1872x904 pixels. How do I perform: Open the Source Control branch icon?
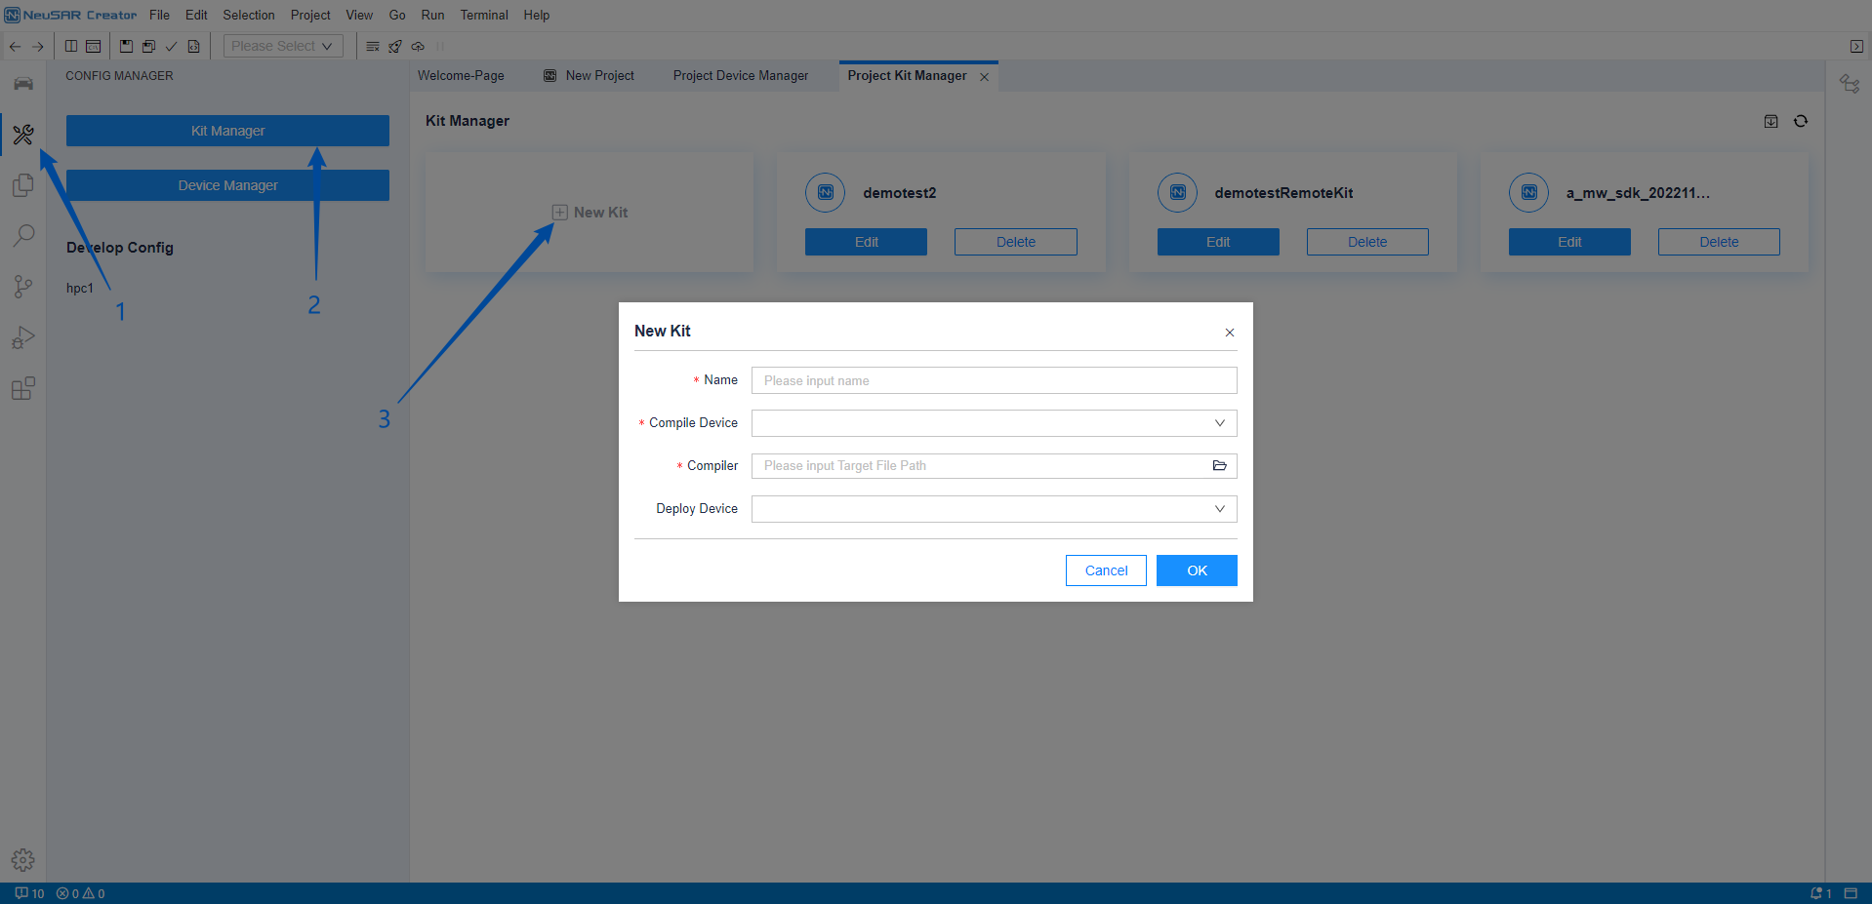[x=23, y=287]
